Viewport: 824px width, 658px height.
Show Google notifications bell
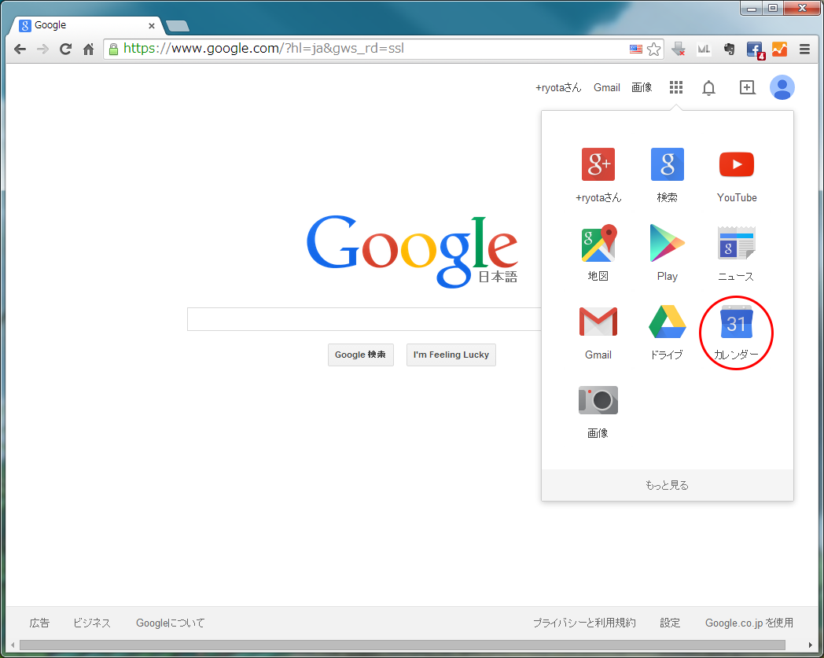[x=709, y=88]
